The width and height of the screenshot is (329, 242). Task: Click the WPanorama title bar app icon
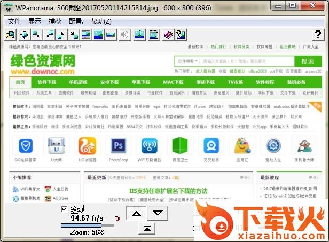(9, 8)
